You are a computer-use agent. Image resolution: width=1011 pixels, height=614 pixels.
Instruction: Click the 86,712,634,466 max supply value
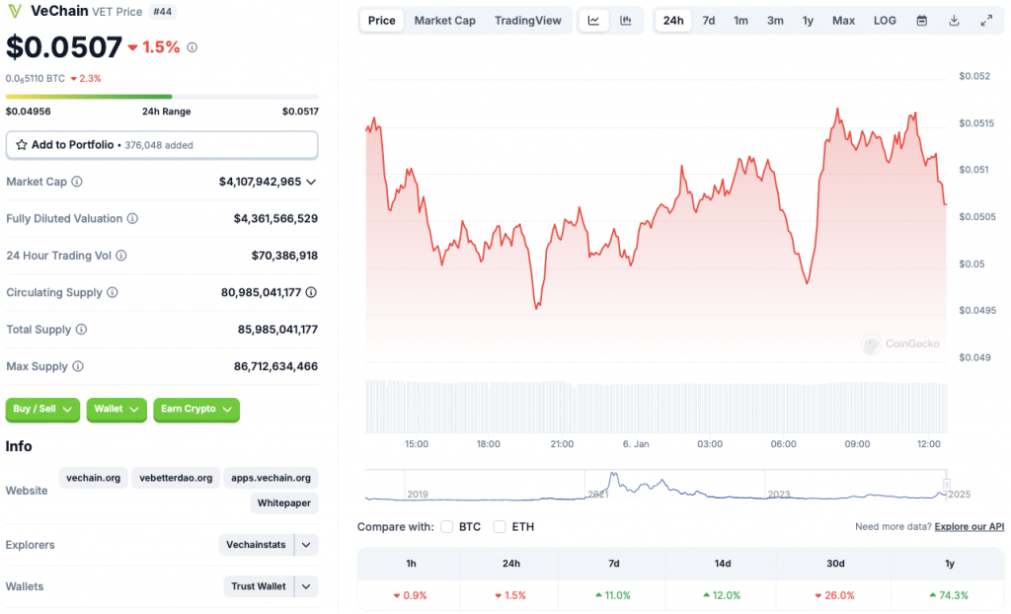276,366
